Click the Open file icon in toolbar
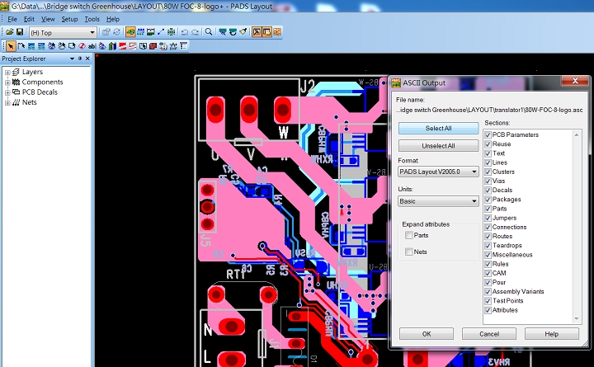Screen dimensions: 594x367 [x=9, y=32]
